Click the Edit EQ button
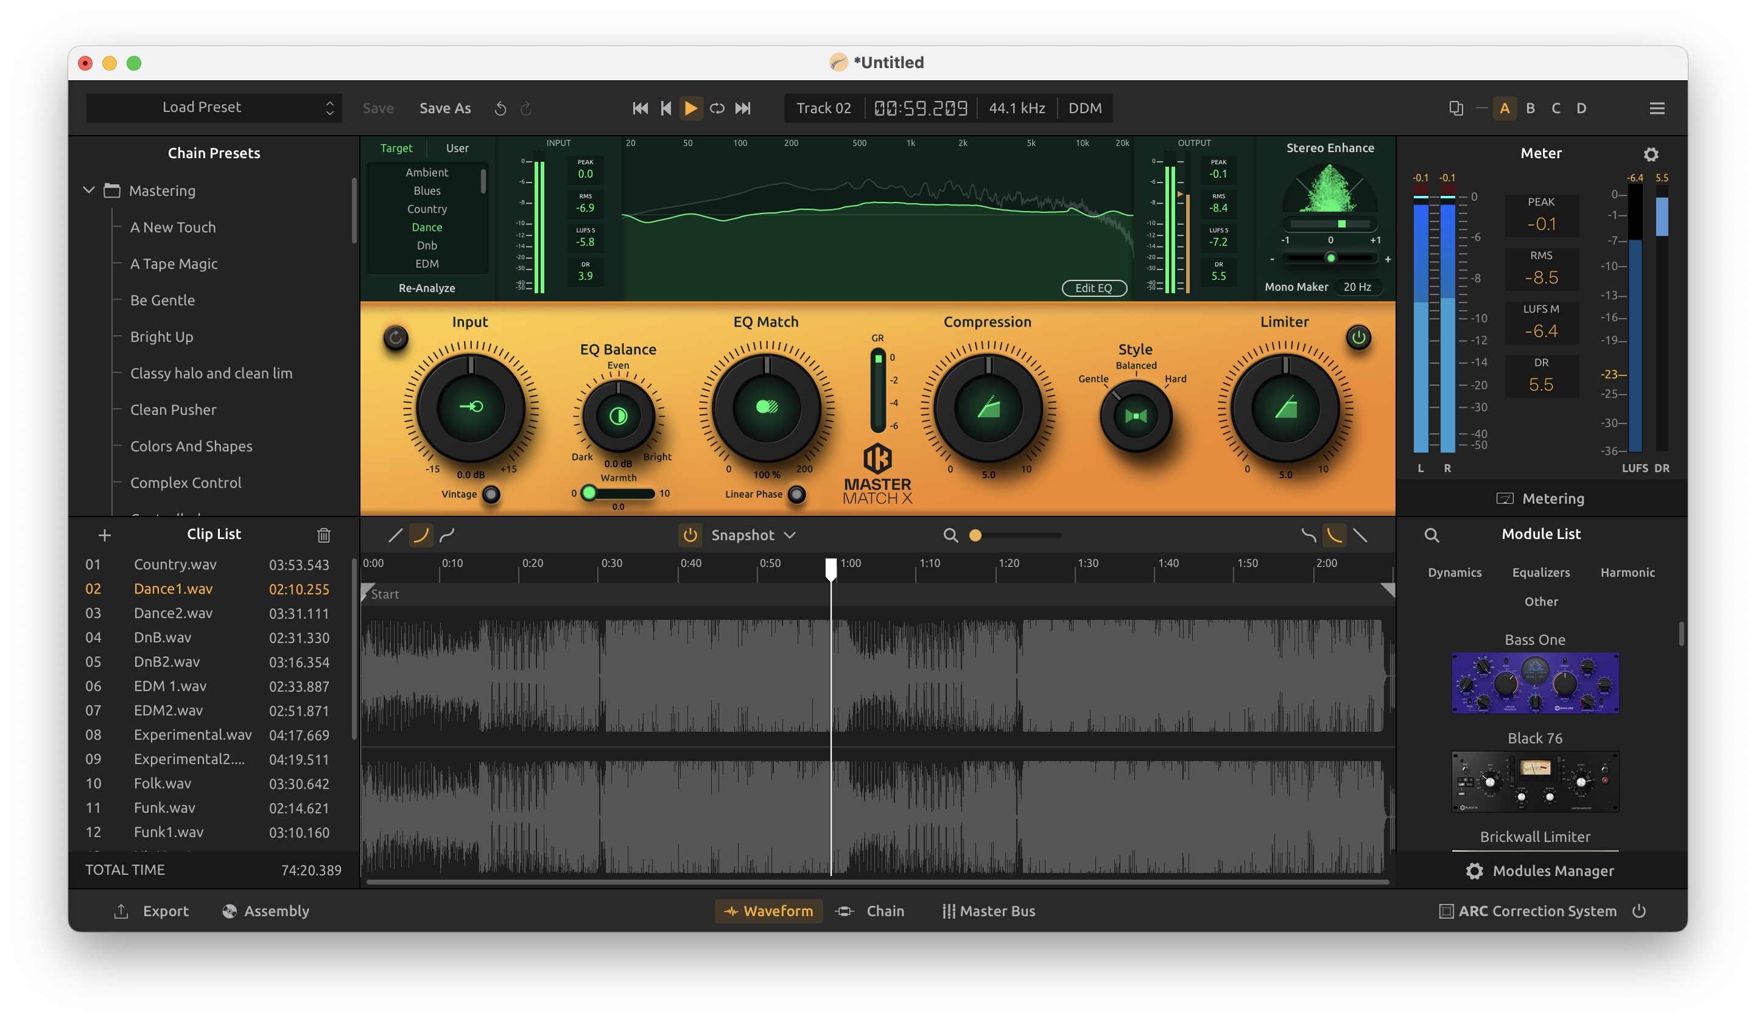This screenshot has height=1022, width=1756. pyautogui.click(x=1094, y=288)
